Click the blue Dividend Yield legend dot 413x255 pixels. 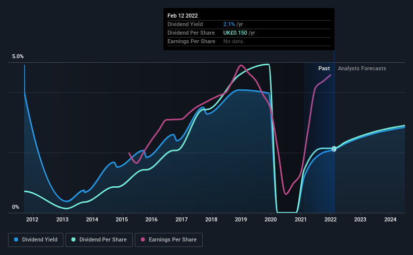16,239
